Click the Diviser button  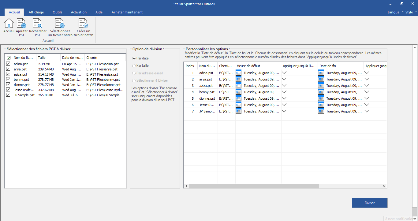(x=370, y=203)
